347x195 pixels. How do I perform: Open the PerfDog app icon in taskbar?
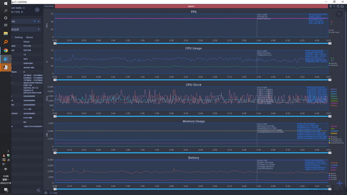[x=6, y=59]
